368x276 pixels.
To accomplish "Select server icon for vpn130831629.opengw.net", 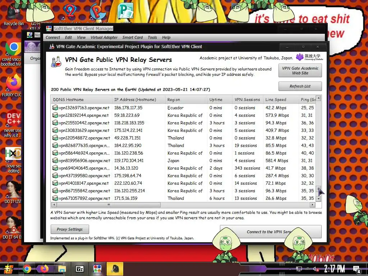I will click(x=55, y=130).
